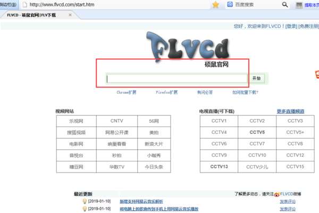Focus the address bar showing flvcd.com/start.htm
Screen dimensions: 319x213
[62, 4]
